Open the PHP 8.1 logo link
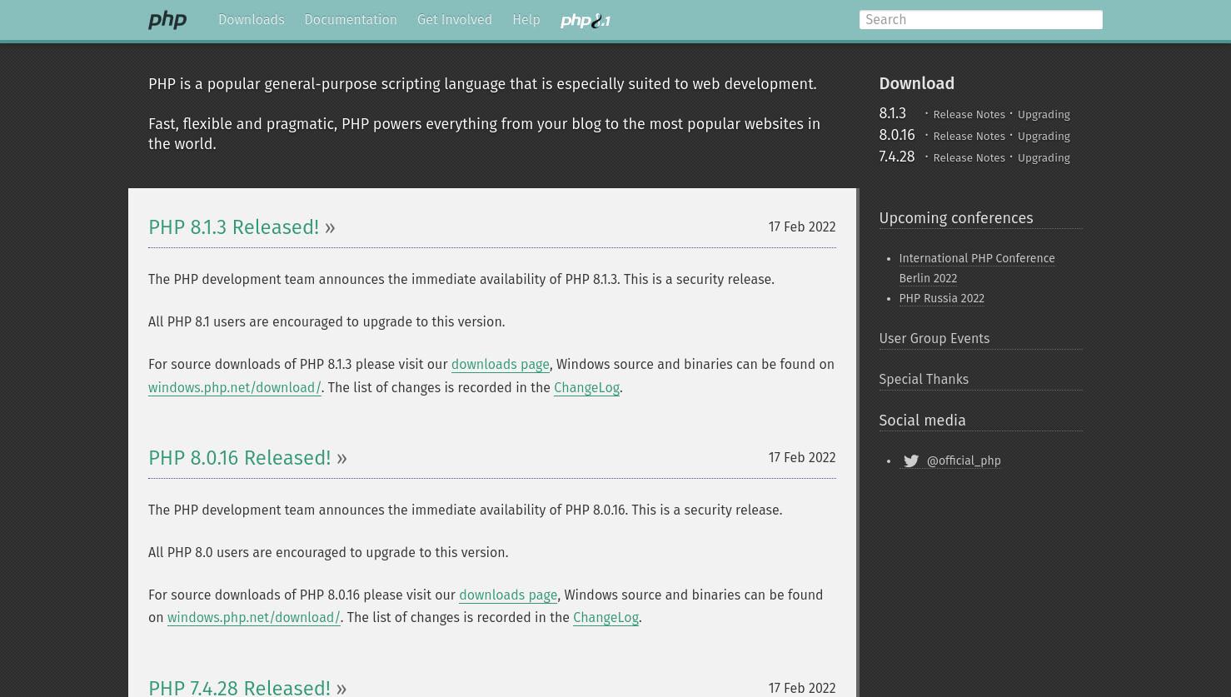The height and width of the screenshot is (697, 1231). [x=585, y=21]
